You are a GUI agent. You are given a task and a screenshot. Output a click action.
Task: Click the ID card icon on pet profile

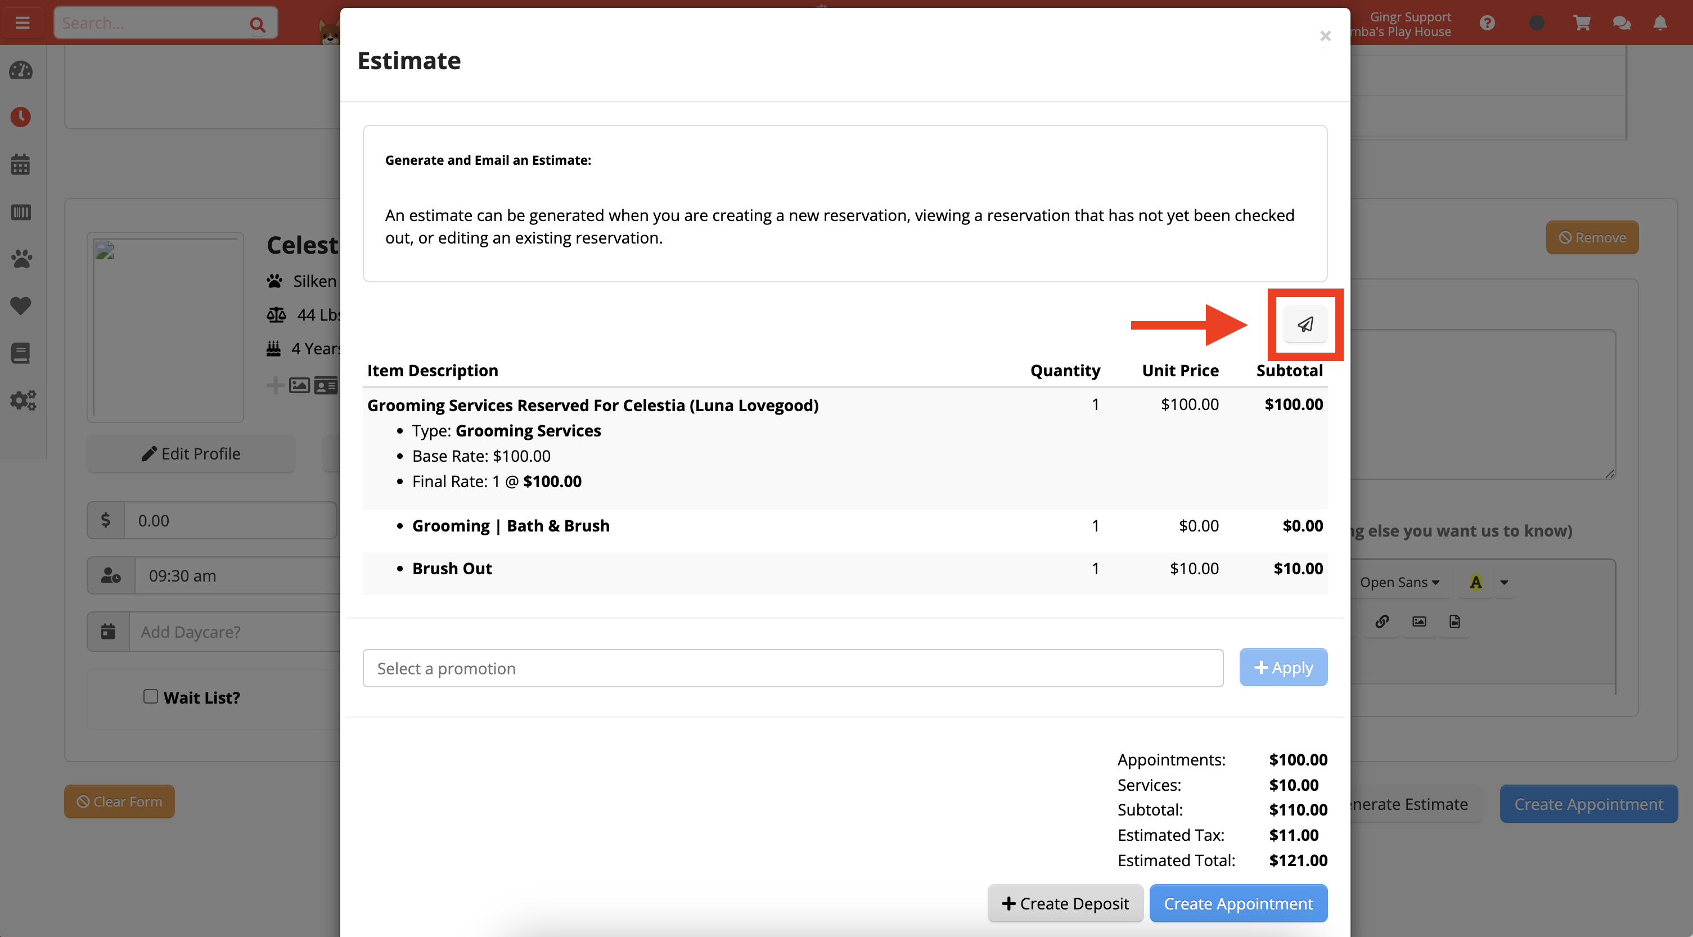[325, 385]
